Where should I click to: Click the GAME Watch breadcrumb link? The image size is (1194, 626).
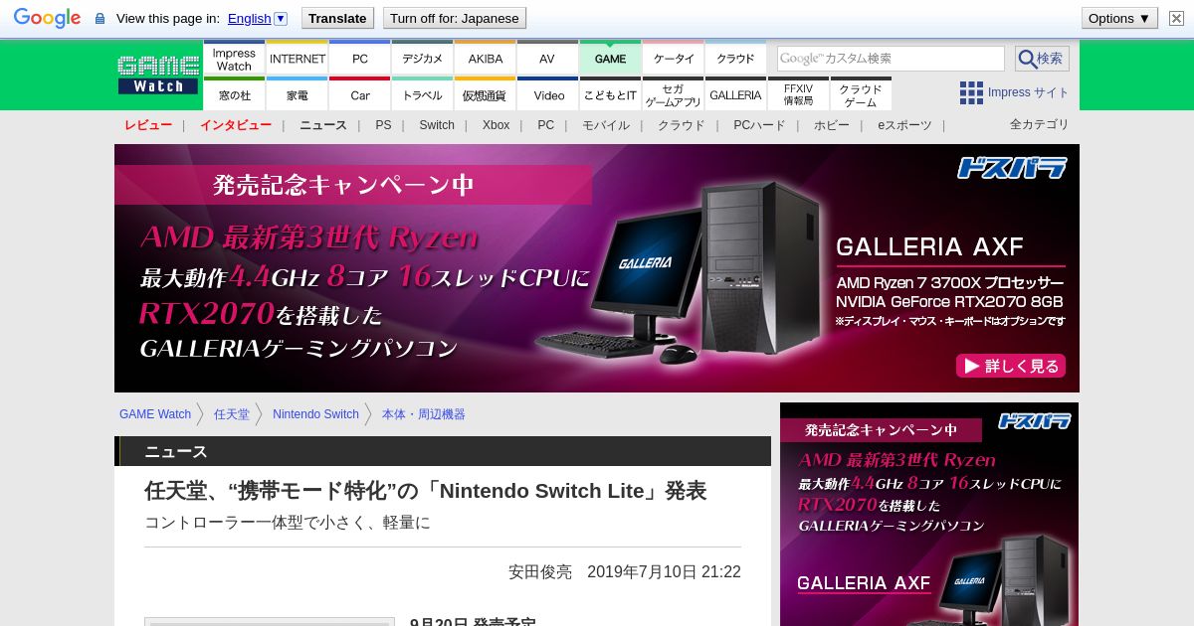pos(155,414)
